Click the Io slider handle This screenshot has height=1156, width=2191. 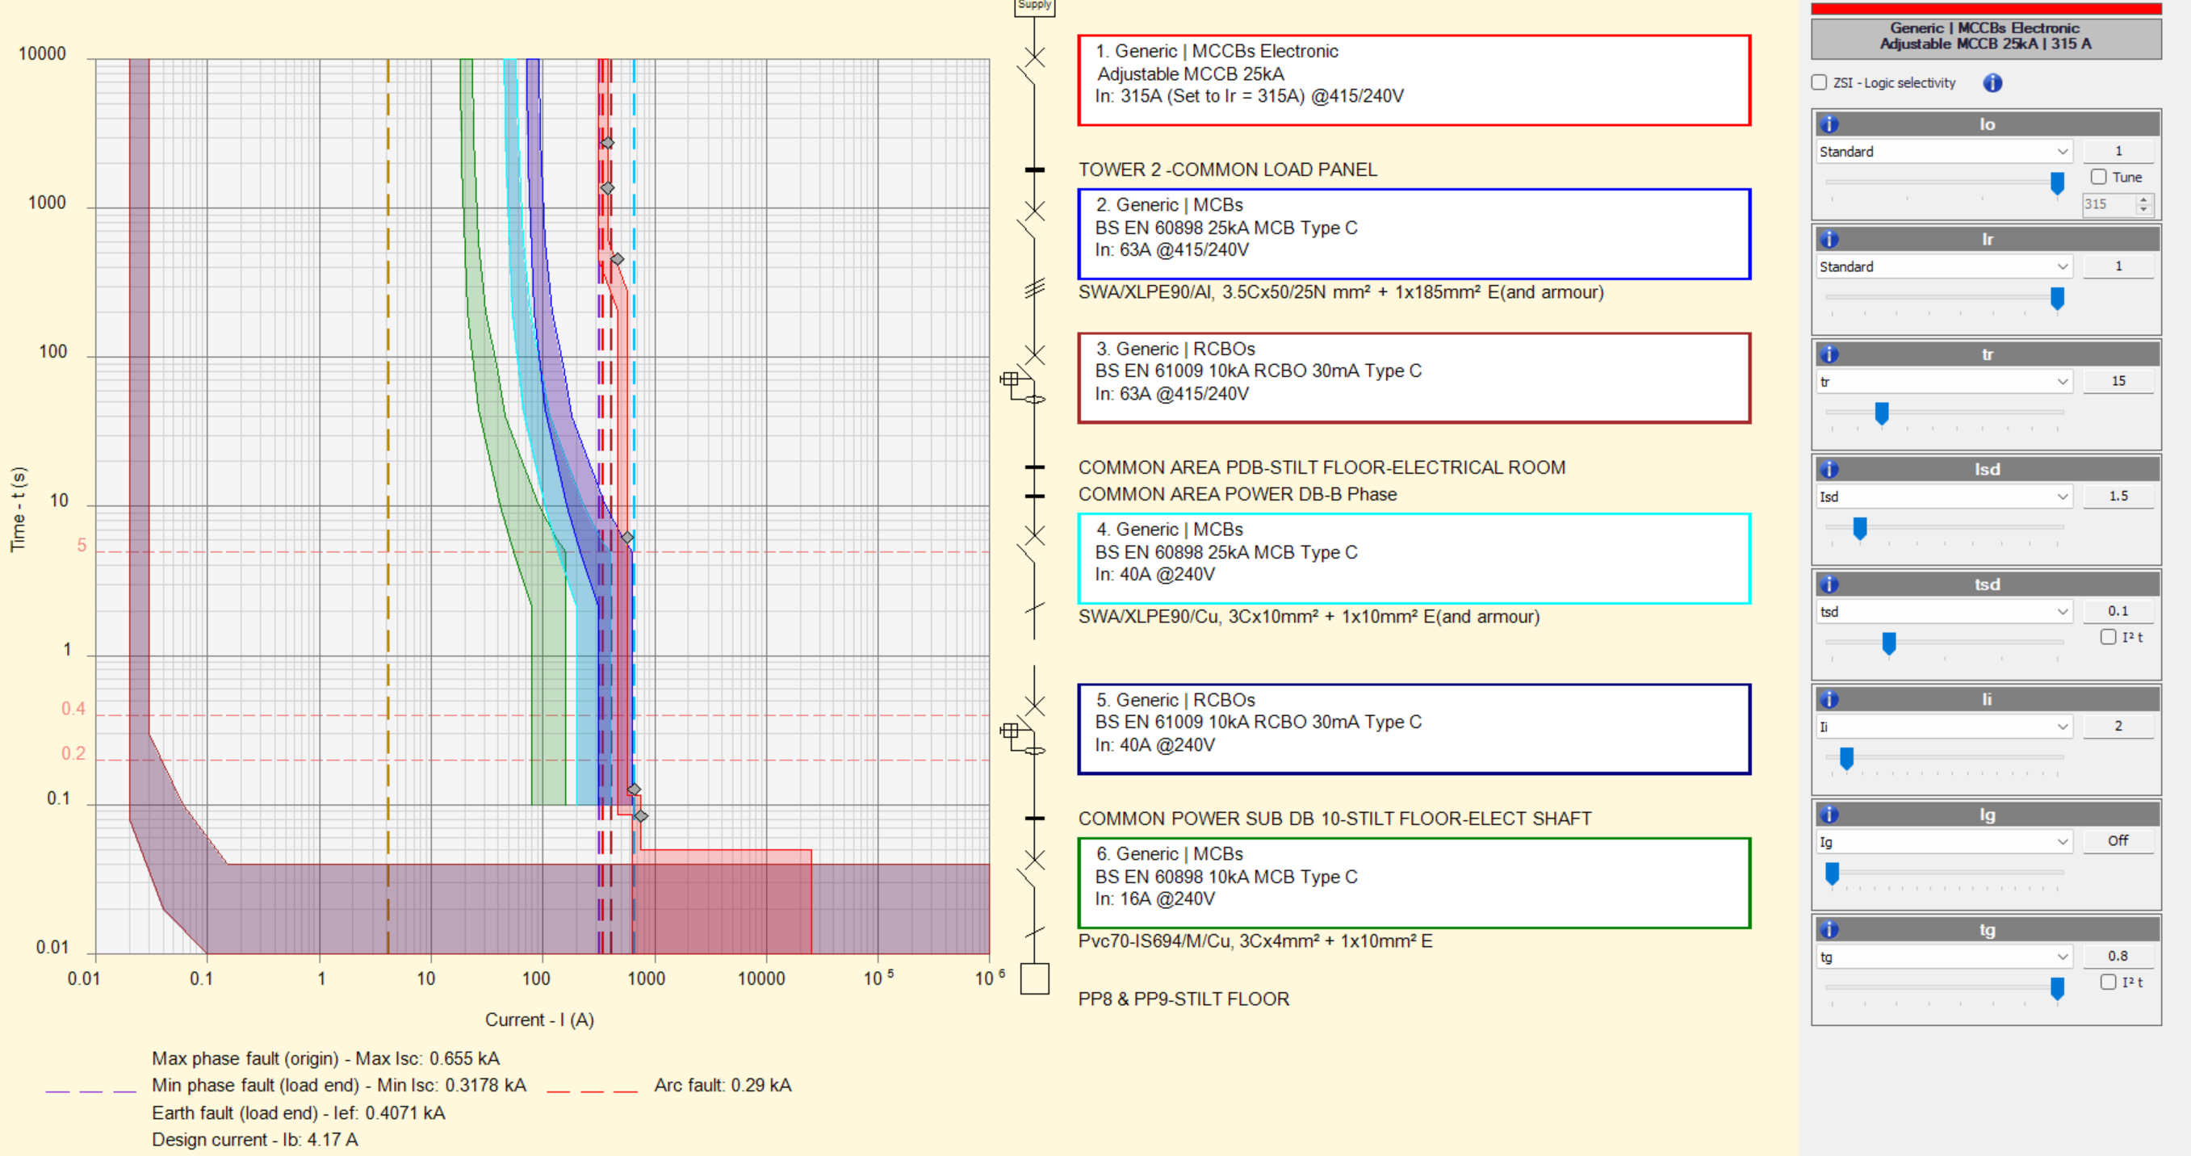pyautogui.click(x=2057, y=183)
